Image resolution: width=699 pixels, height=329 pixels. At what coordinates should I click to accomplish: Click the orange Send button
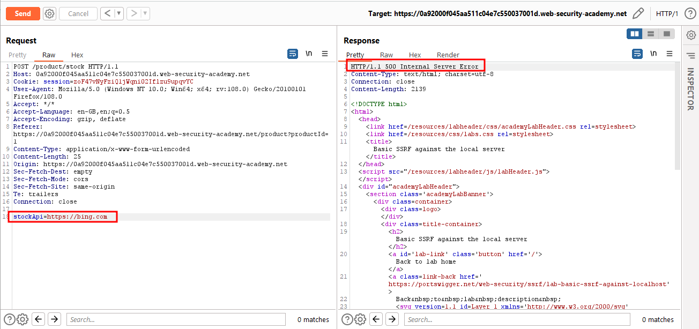23,13
